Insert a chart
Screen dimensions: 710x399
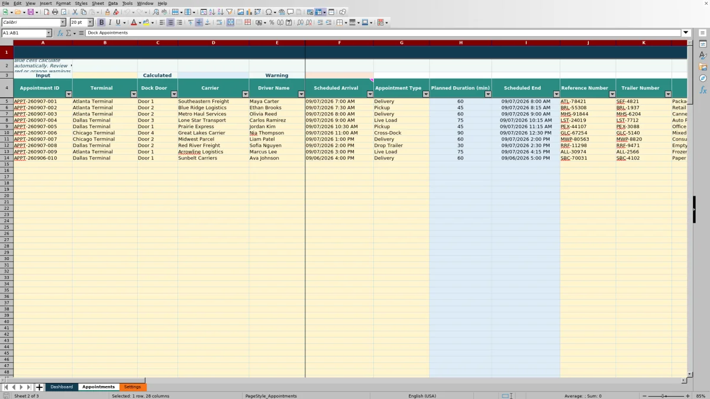tap(249, 12)
